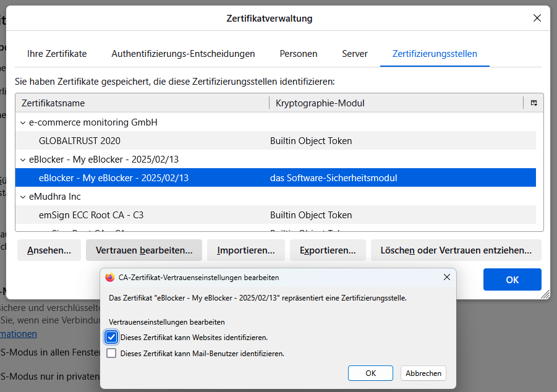Click the Firefox icon in trust dialog title
The image size is (557, 392).
tap(110, 278)
